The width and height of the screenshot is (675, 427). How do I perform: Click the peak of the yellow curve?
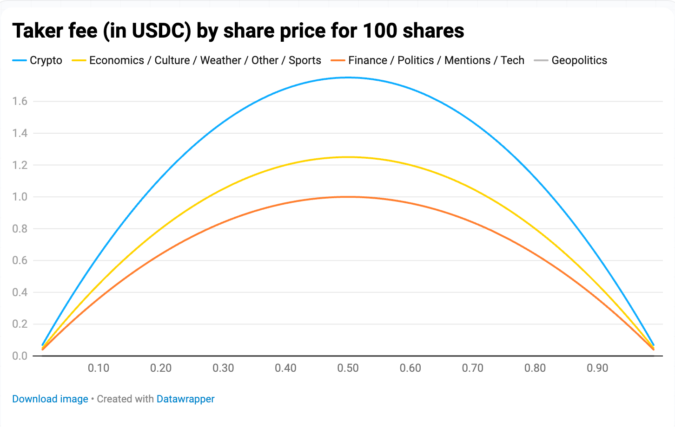(348, 157)
